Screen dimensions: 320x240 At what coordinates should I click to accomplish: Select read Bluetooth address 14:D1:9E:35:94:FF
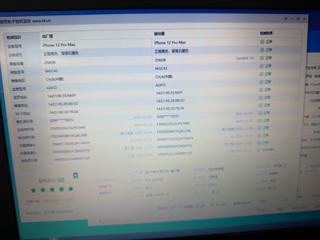(170, 93)
